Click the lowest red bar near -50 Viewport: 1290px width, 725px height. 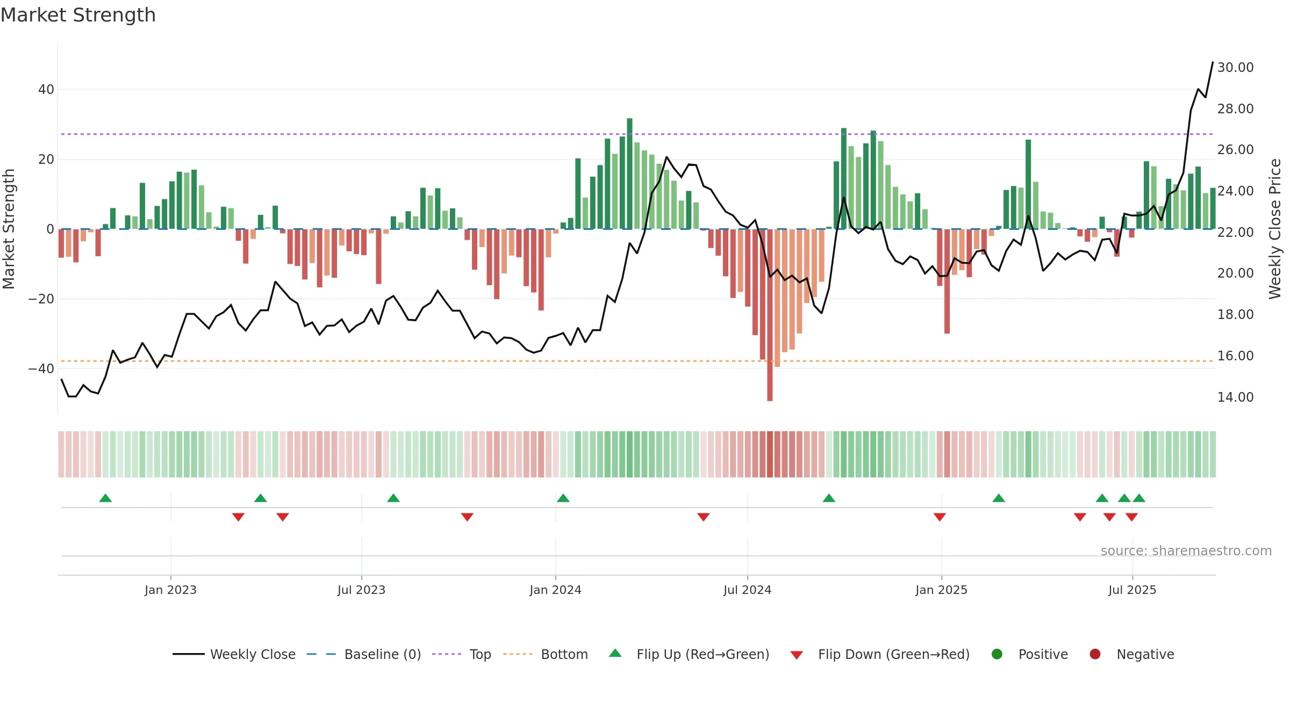pyautogui.click(x=770, y=315)
